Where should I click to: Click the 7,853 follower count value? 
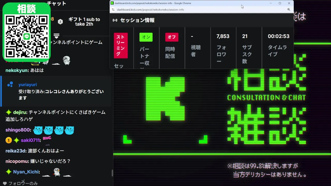(223, 36)
